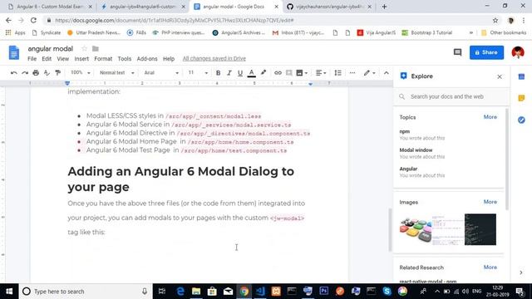Open the Bootstrap 3 Tutorial bookmark

click(427, 32)
